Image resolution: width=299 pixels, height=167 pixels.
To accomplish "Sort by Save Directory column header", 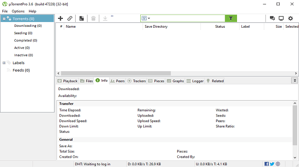I will pos(156,26).
